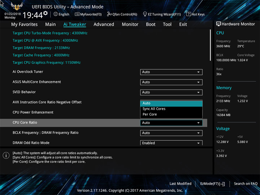Click the 19:44 clock display
Image resolution: width=260 pixels, height=195 pixels.
32,15
